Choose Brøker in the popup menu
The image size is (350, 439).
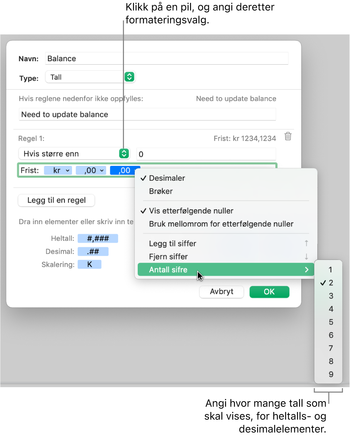click(x=226, y=191)
